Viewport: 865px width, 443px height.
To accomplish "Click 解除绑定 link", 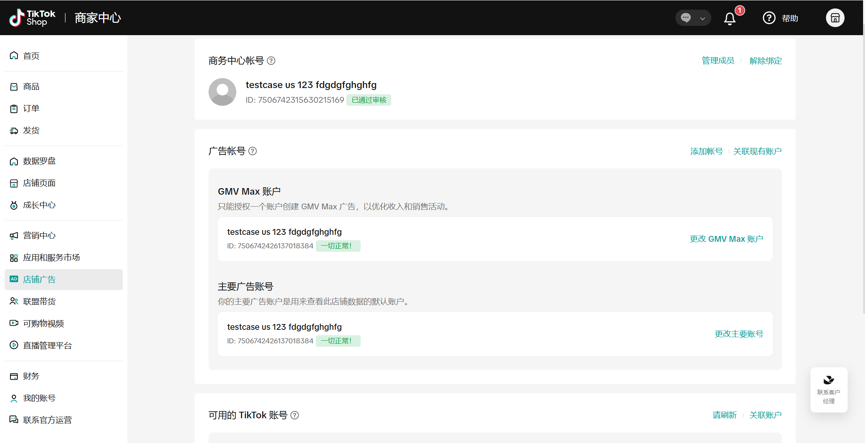I will coord(765,61).
